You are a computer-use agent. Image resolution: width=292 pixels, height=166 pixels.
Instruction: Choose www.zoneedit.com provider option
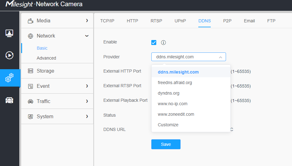(191, 114)
